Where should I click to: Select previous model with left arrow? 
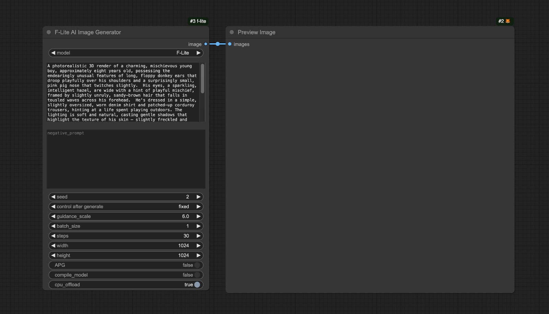[x=53, y=53]
